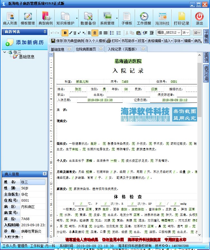This screenshot has height=250, width=210.
Task: Justify text alignment
Action: [106, 33]
